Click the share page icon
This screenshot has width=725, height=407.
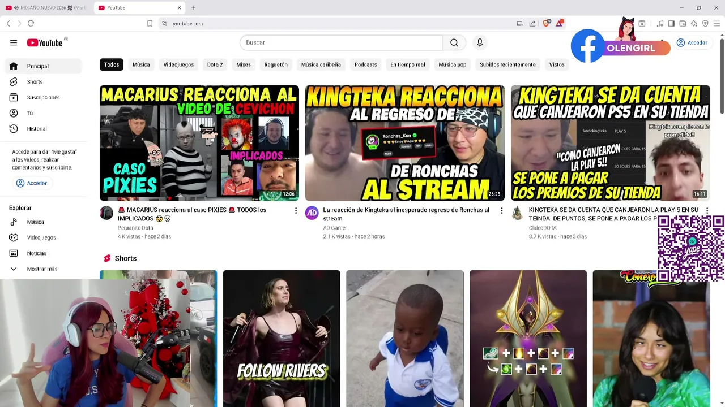point(532,23)
